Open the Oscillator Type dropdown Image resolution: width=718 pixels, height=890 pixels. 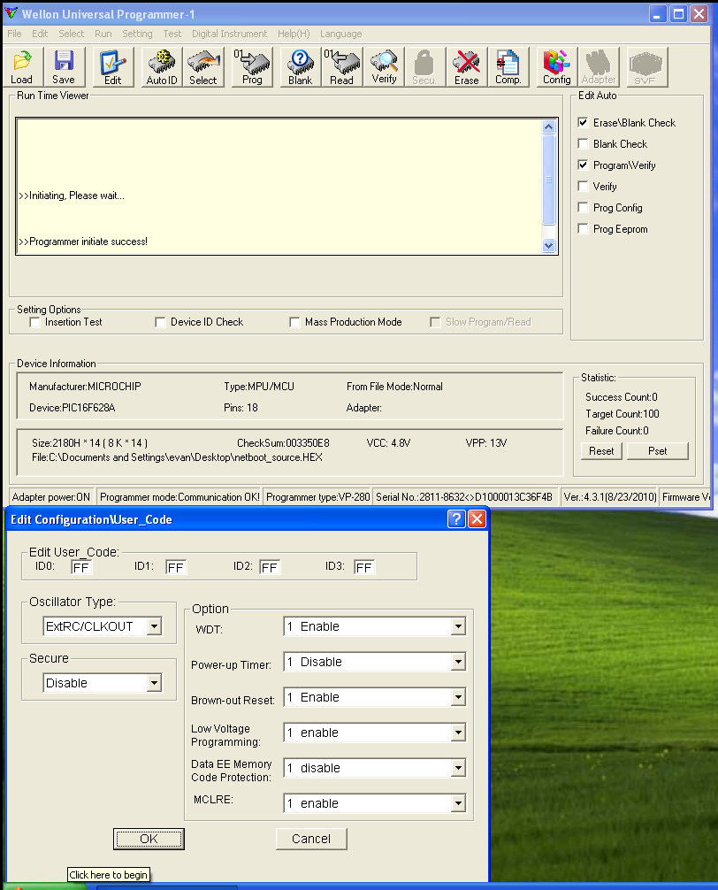[154, 626]
